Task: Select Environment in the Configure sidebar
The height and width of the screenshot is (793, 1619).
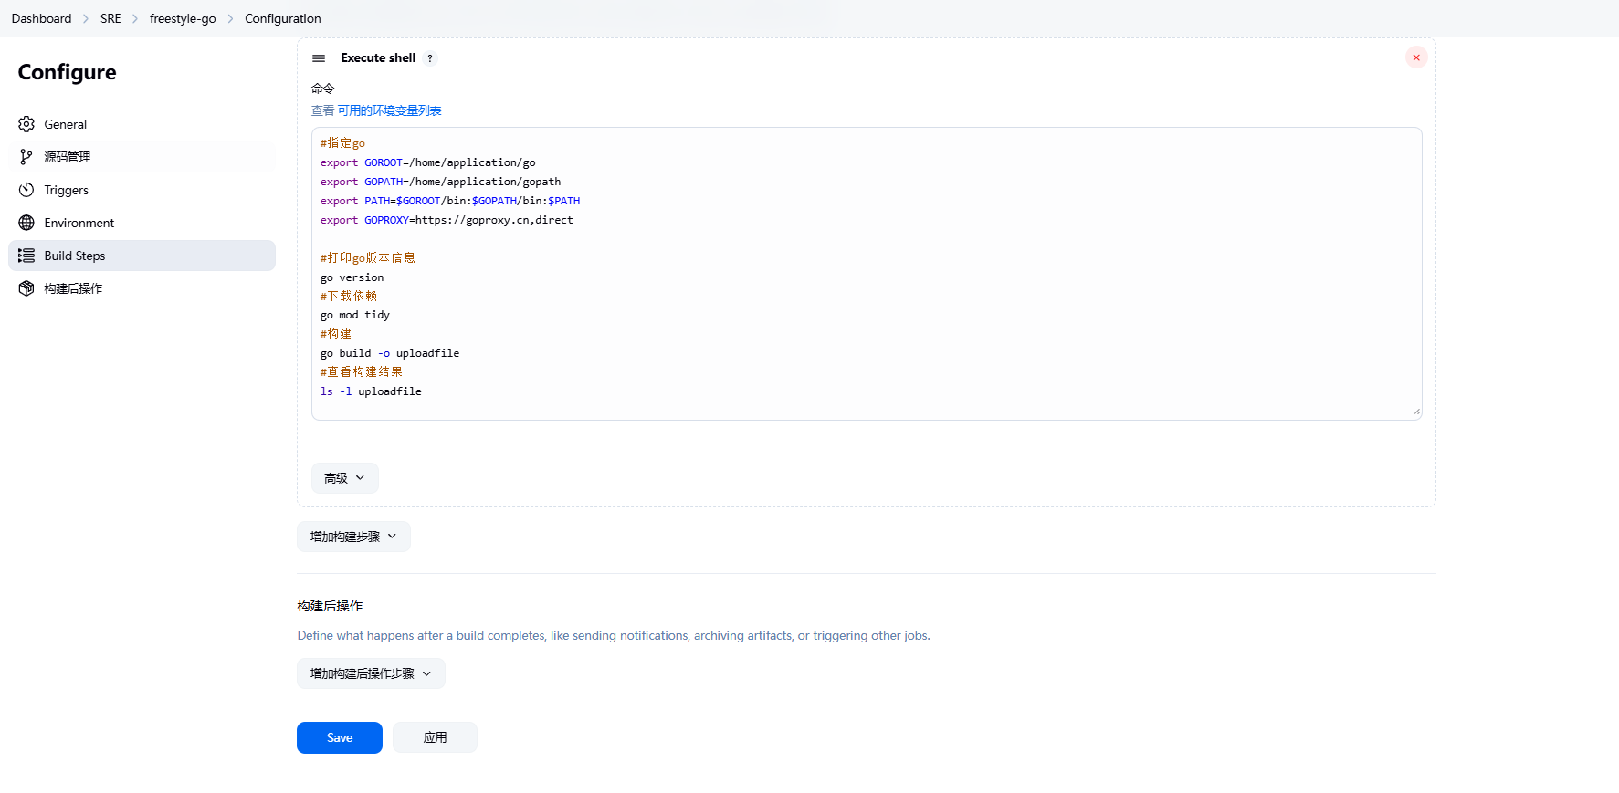Action: point(79,223)
